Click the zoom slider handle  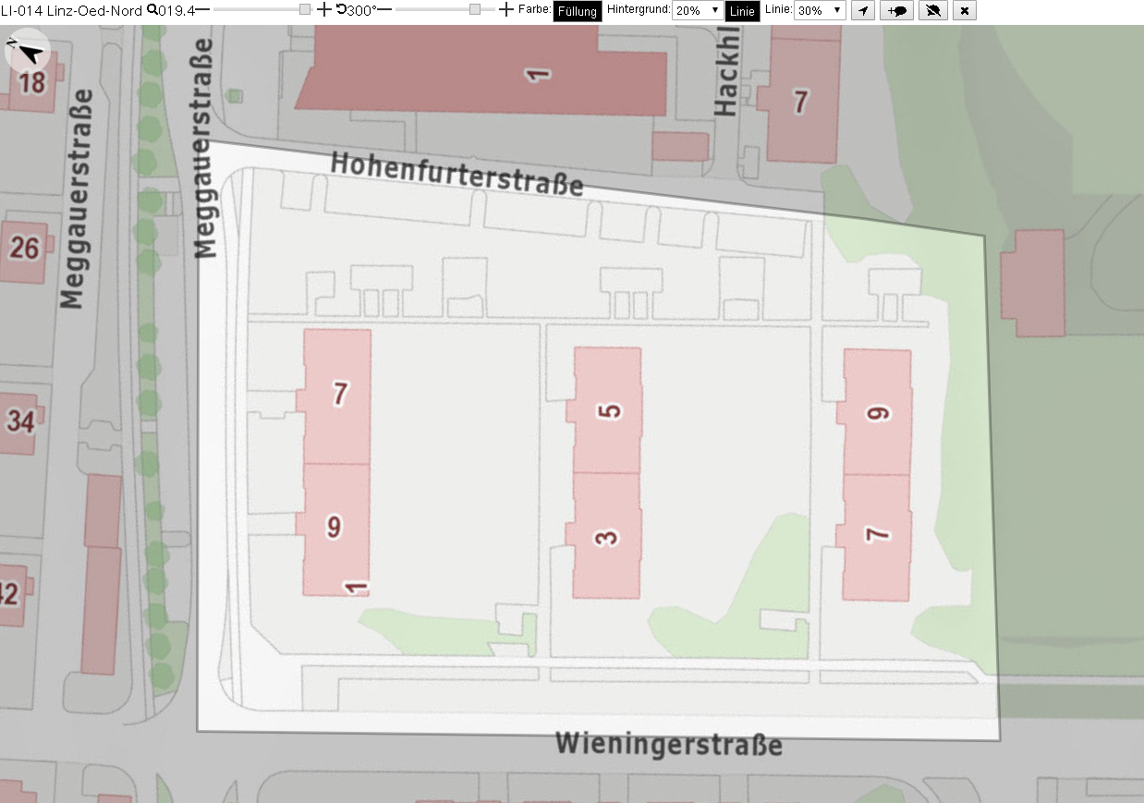tap(305, 9)
